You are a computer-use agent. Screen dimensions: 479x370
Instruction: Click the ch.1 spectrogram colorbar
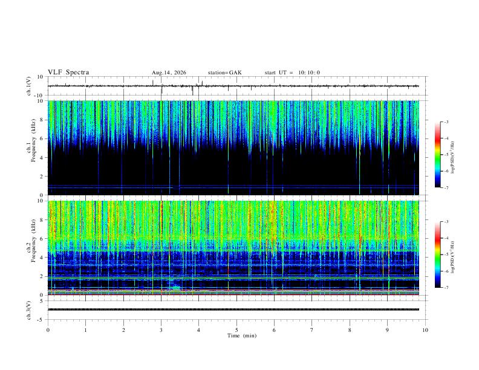click(437, 155)
